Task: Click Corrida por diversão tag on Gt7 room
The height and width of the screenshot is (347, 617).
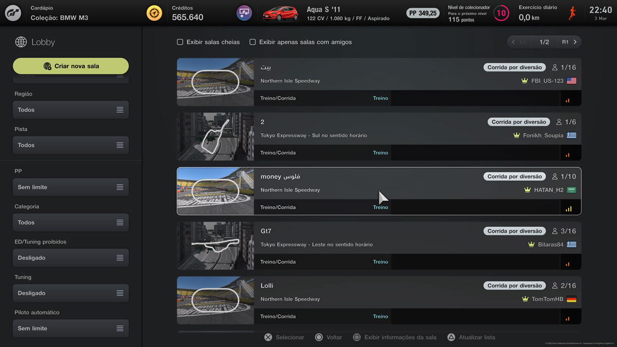Action: click(x=515, y=231)
